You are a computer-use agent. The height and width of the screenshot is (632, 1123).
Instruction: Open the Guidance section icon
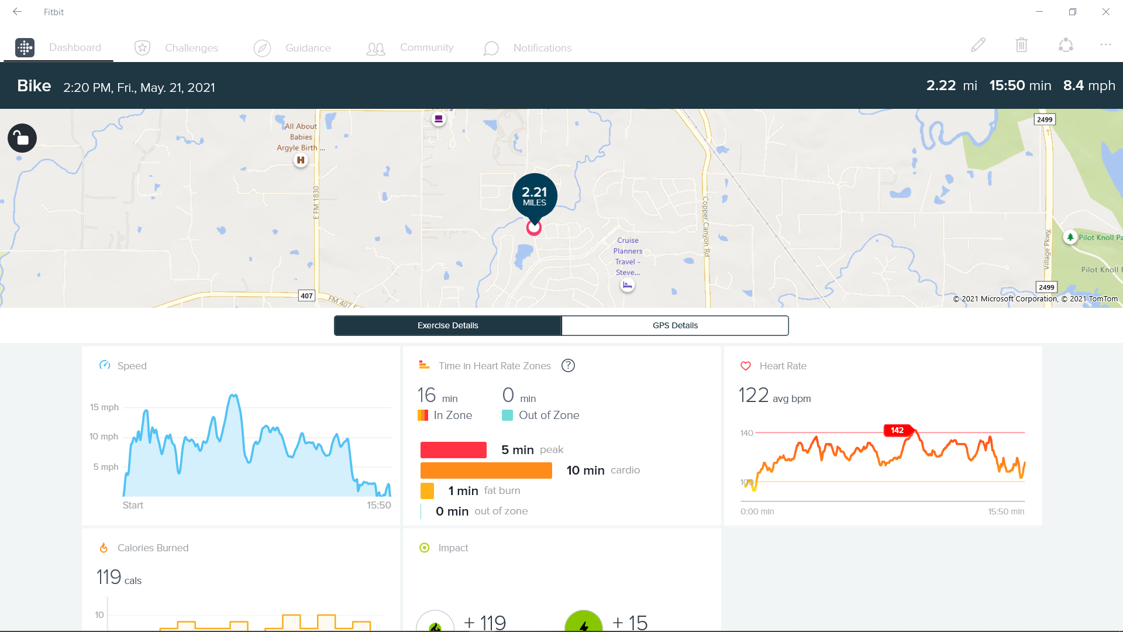click(262, 47)
